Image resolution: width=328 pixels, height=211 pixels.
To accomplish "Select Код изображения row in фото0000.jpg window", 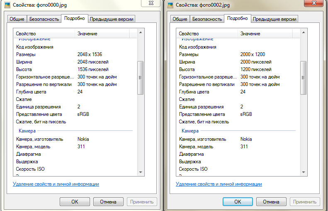I will (75, 47).
